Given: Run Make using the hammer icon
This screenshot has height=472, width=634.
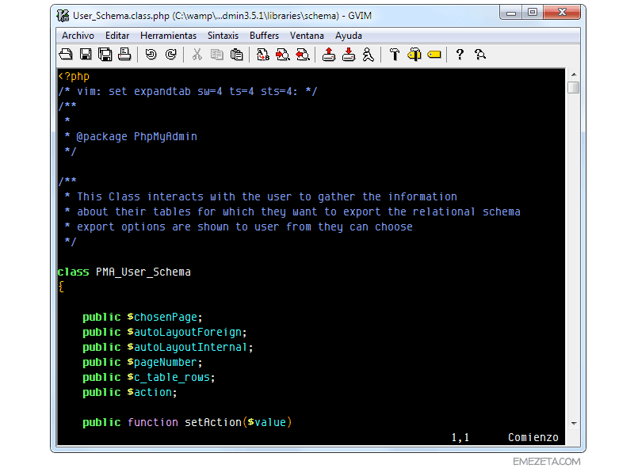Looking at the screenshot, I should 395,54.
